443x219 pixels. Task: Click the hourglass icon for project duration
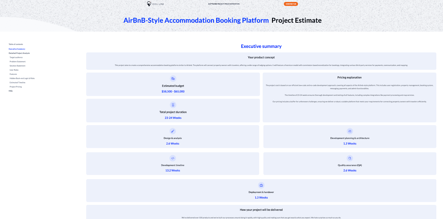click(x=173, y=105)
